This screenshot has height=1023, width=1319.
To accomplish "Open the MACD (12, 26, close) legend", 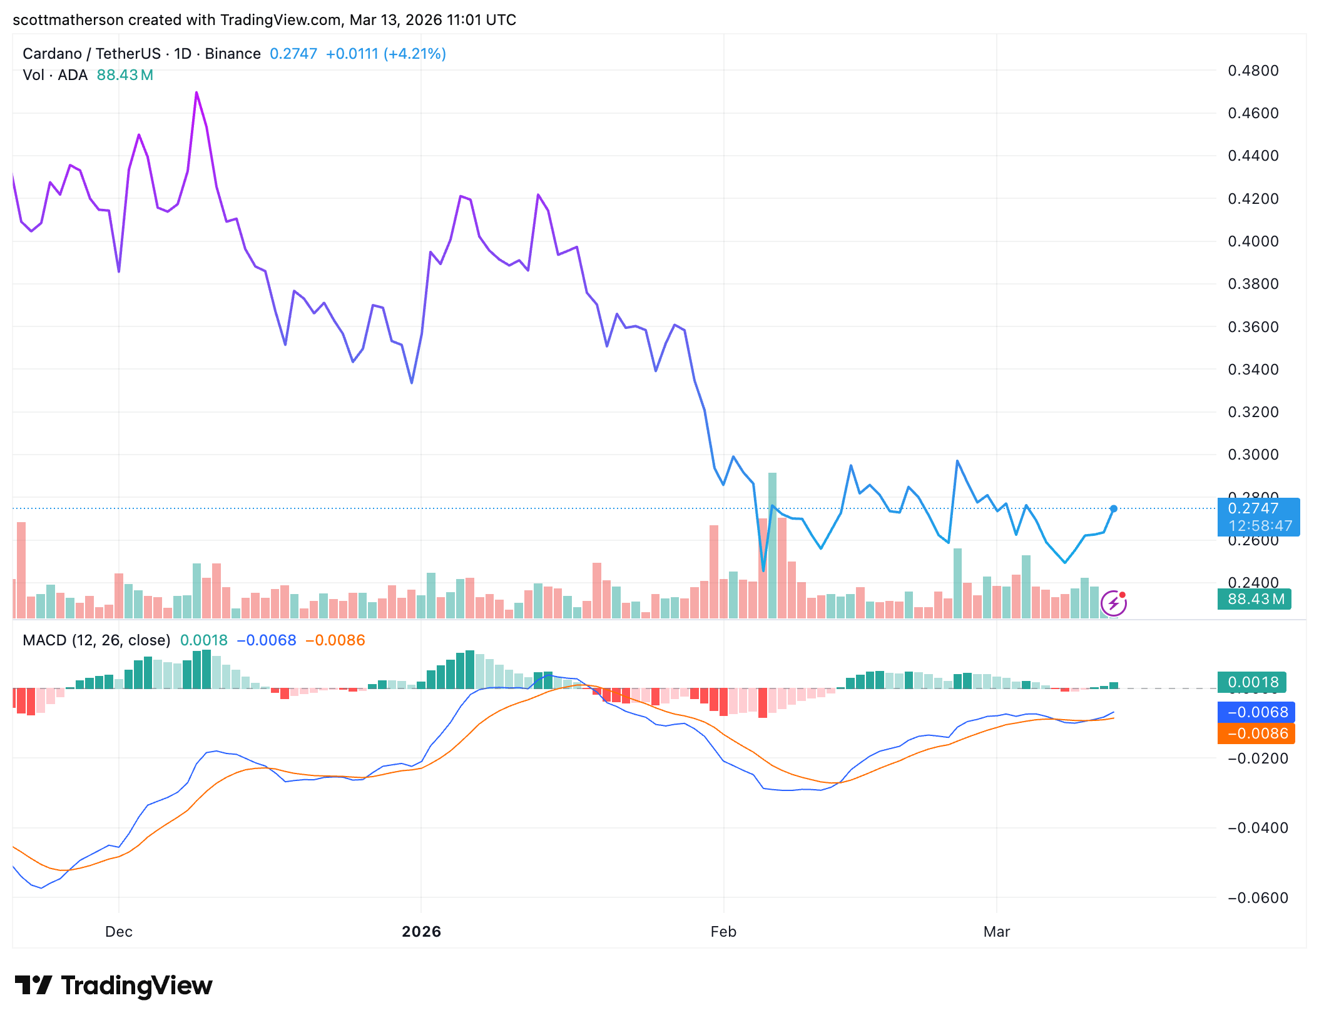I will tap(96, 640).
